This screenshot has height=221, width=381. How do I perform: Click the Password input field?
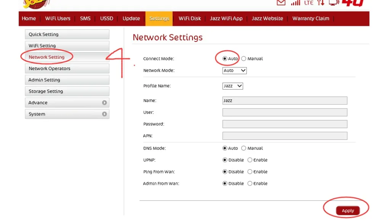coord(285,124)
